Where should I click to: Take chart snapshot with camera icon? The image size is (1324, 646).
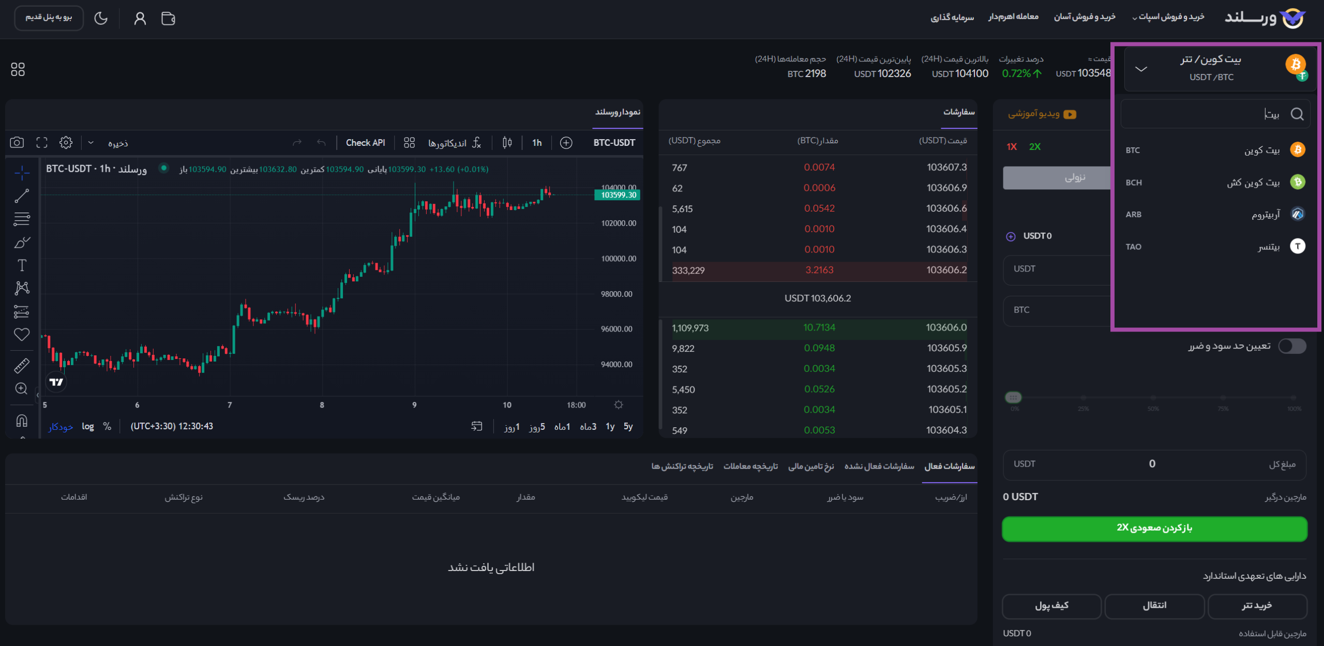point(17,142)
